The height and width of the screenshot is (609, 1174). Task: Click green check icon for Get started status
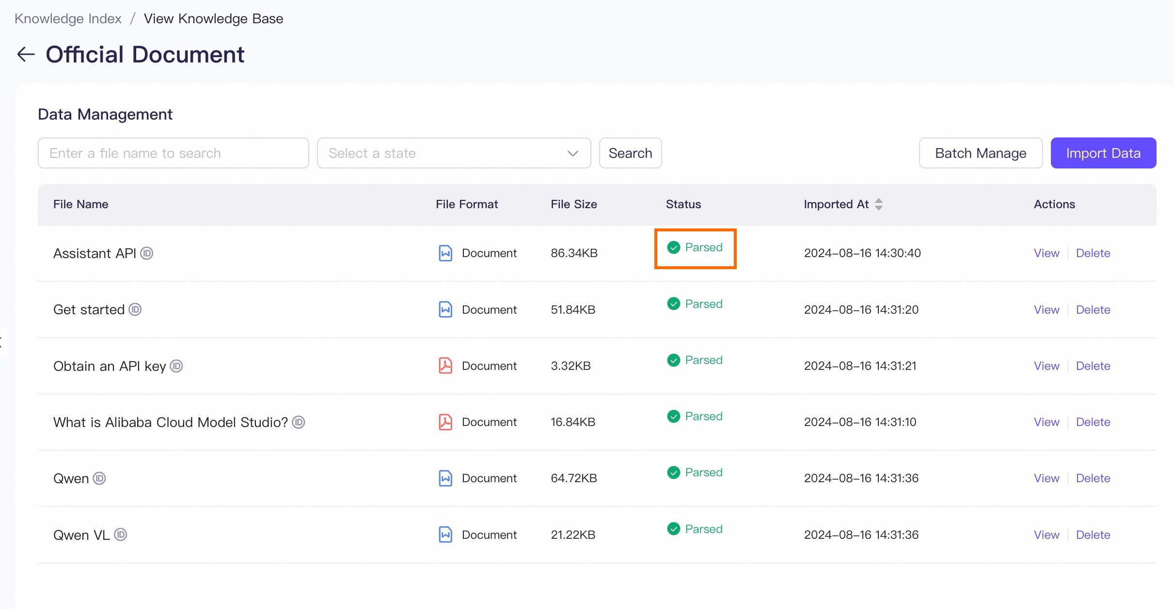[x=674, y=304]
